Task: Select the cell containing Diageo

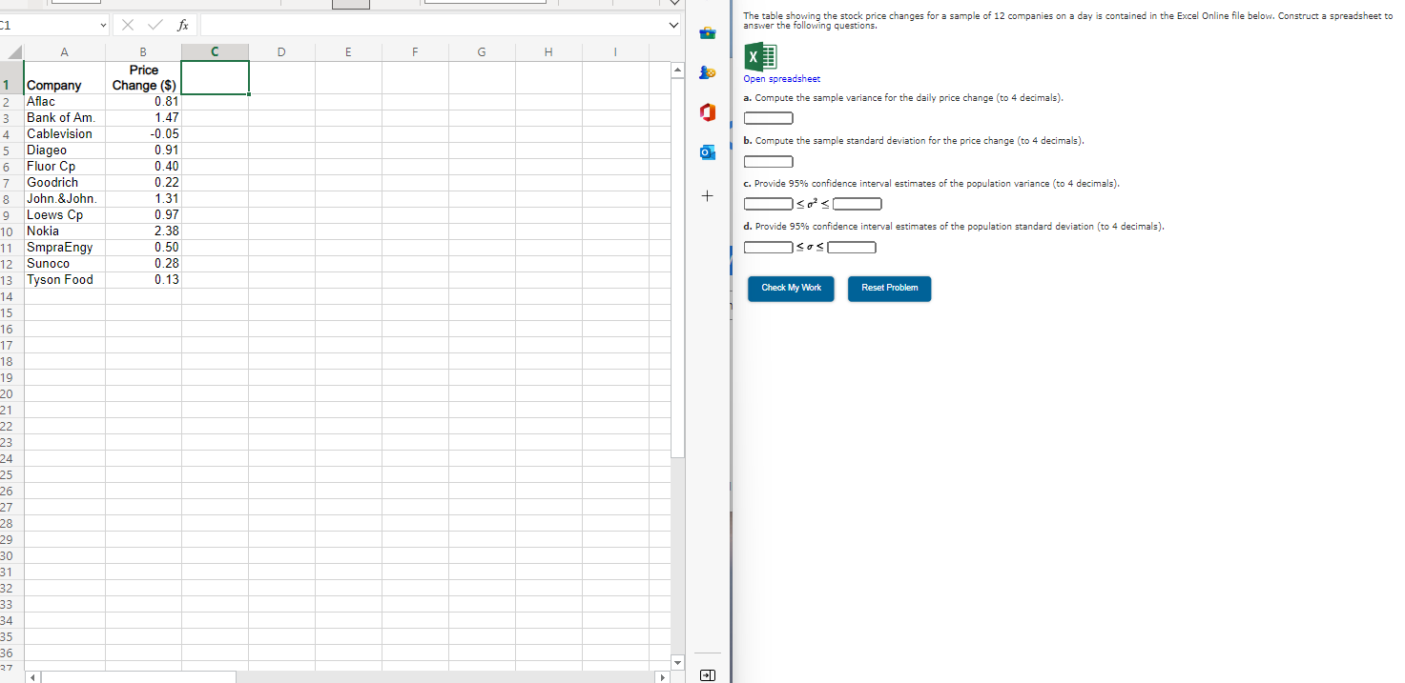Action: click(x=64, y=150)
